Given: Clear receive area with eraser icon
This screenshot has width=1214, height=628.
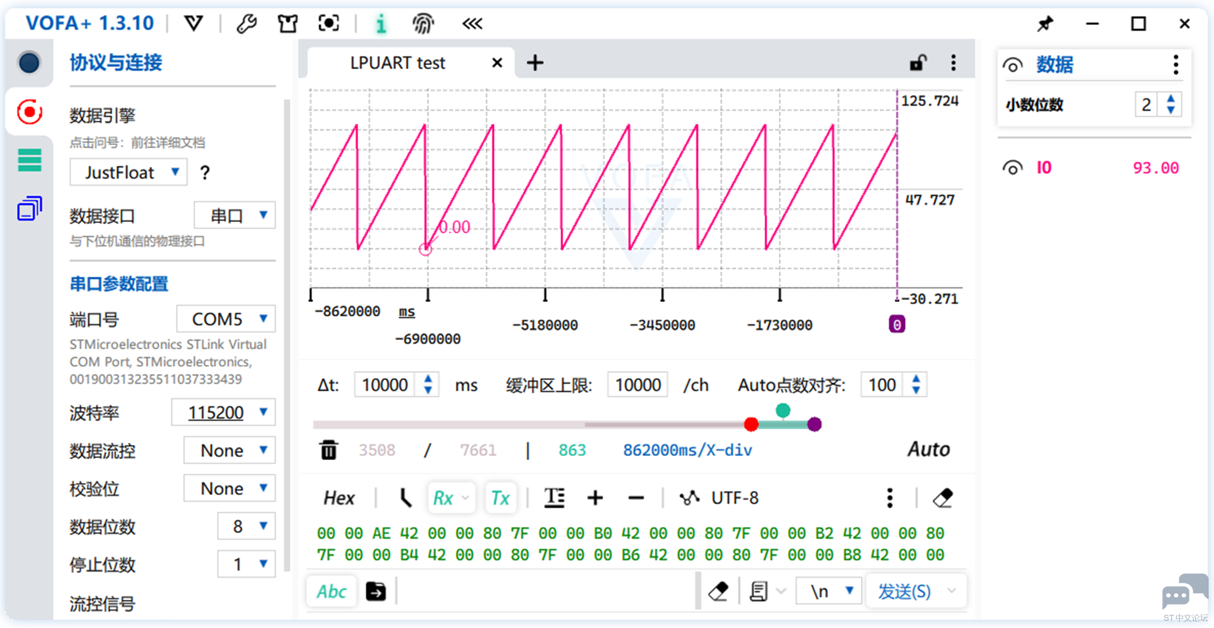Looking at the screenshot, I should click(x=943, y=498).
